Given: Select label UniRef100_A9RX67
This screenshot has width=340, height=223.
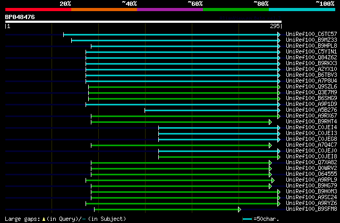Looking at the screenshot, I should [x=311, y=116].
